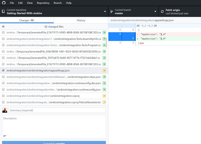Check the TemporaryGeneratedFile_5937a670 file checkbox
The height and width of the screenshot is (144, 201).
(x=3, y=58)
